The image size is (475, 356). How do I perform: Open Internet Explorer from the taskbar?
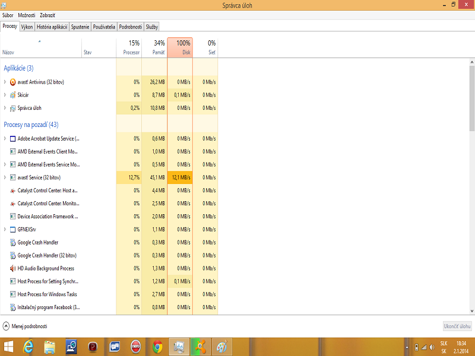pos(28,347)
